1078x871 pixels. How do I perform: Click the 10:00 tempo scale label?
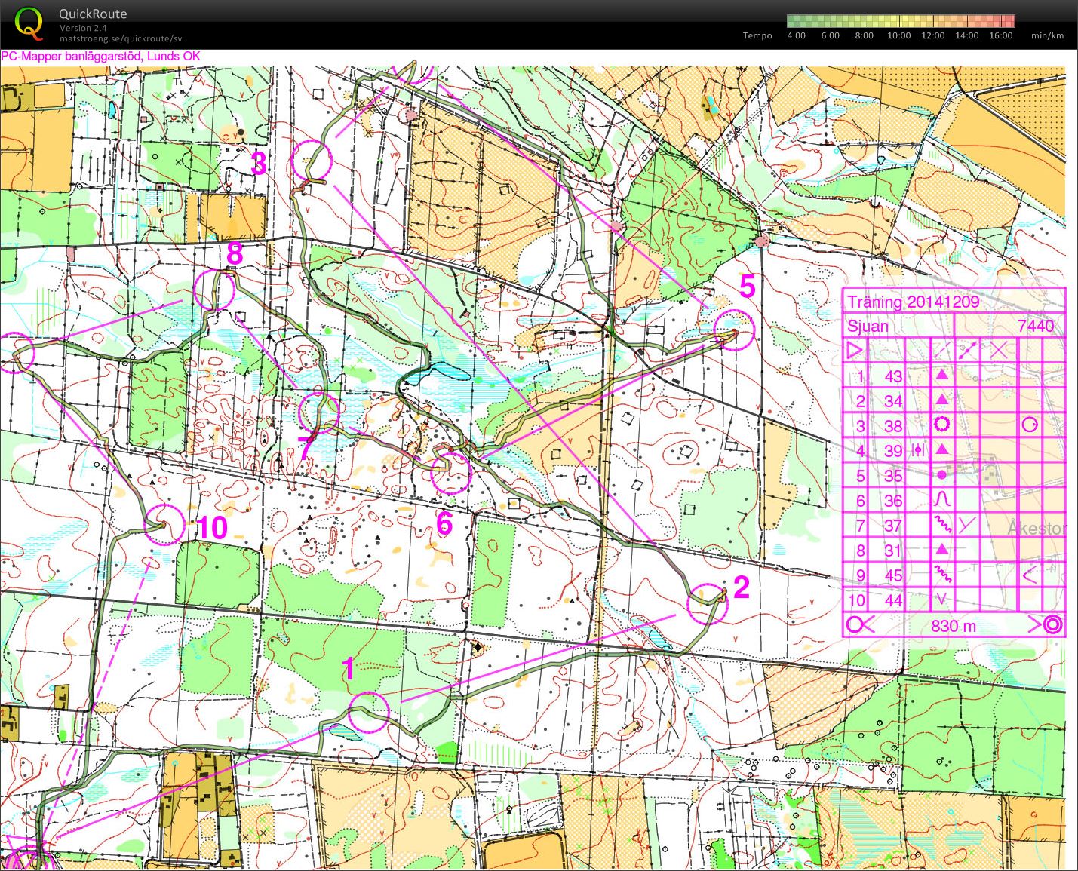pos(898,35)
